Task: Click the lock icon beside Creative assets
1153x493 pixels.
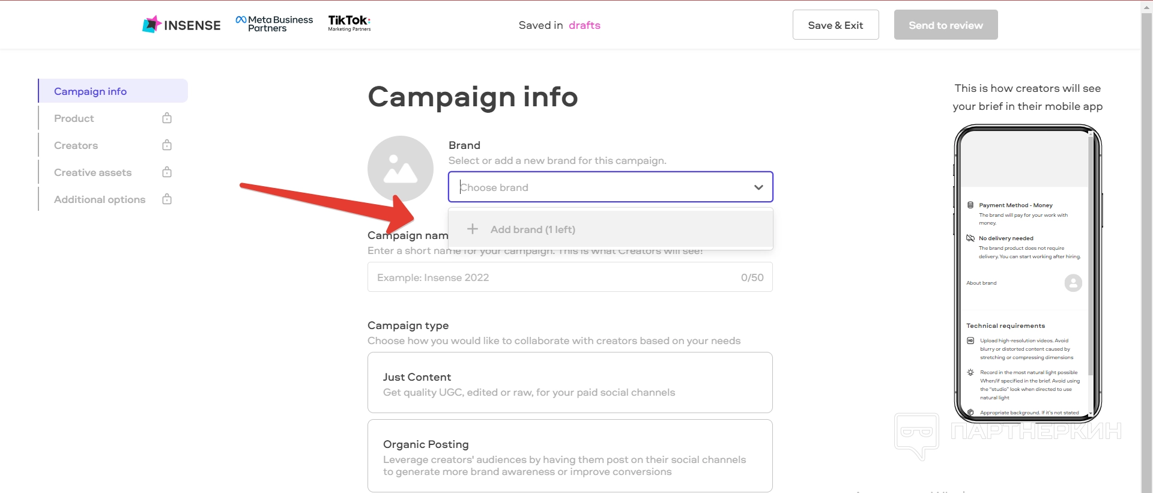Action: click(167, 172)
